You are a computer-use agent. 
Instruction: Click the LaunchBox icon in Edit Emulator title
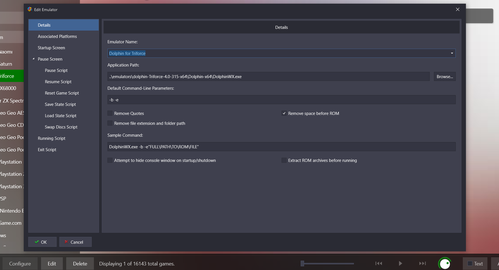pyautogui.click(x=30, y=9)
